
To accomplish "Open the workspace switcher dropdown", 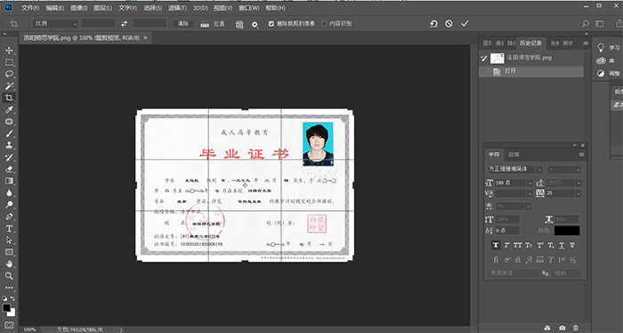I will point(600,24).
